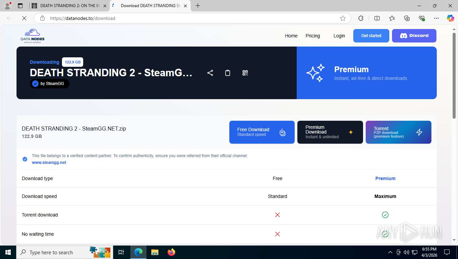
Task: Launch Firefox from the taskbar
Action: (171, 252)
